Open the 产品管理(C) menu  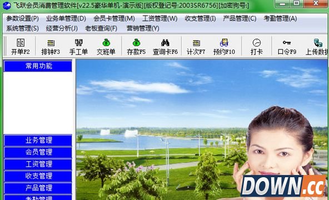click(x=240, y=18)
